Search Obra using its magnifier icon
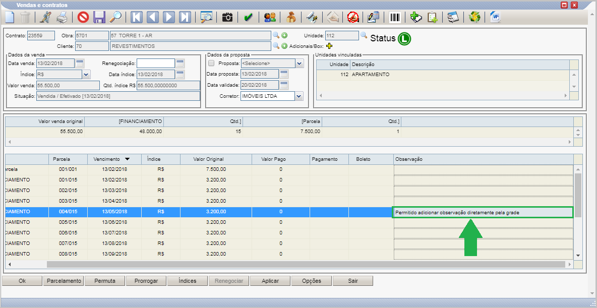 point(276,35)
